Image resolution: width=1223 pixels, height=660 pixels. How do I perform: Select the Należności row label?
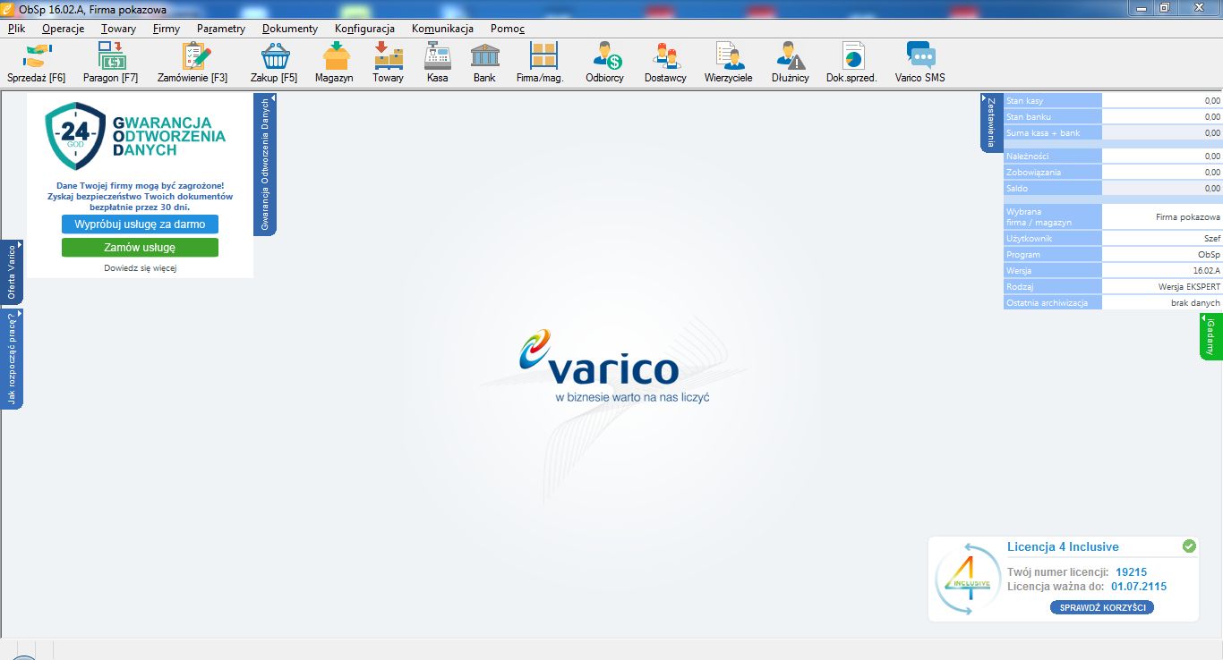pos(1053,157)
